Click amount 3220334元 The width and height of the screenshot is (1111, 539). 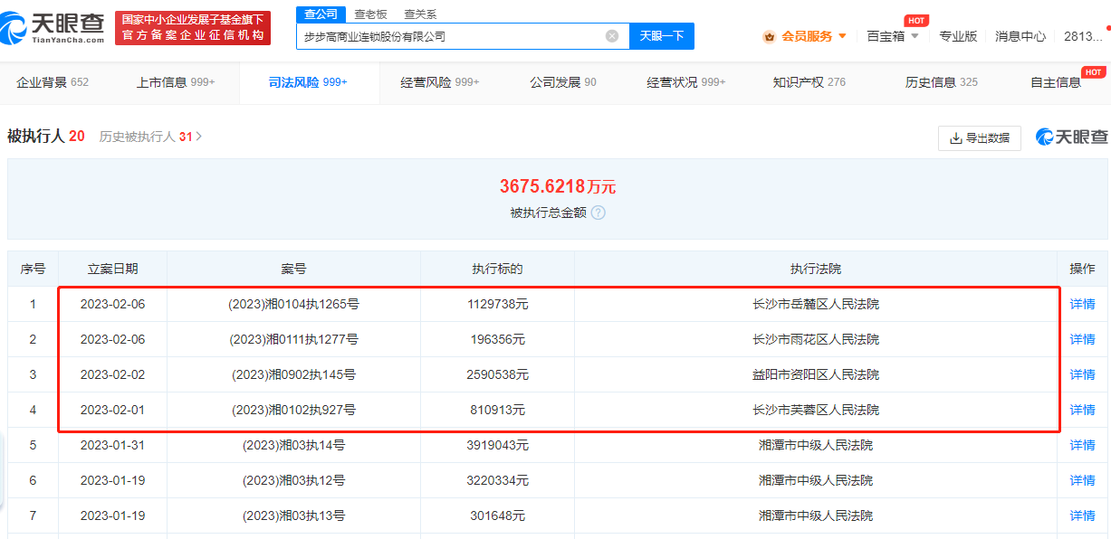click(497, 481)
